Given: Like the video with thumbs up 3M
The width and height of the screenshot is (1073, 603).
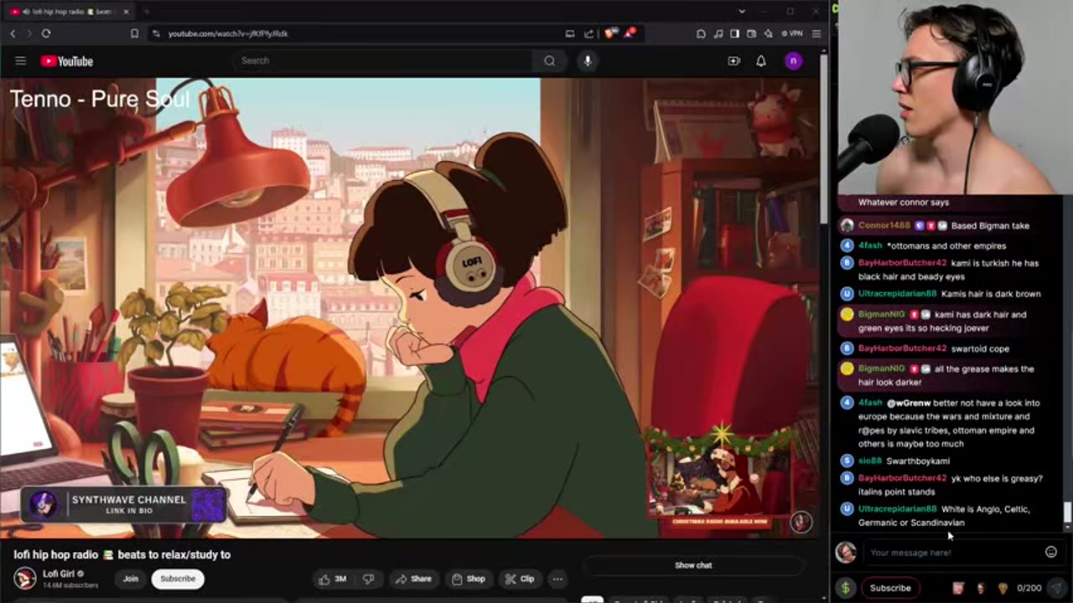Looking at the screenshot, I should click(x=332, y=579).
